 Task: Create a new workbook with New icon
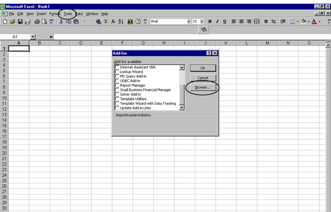(5, 21)
